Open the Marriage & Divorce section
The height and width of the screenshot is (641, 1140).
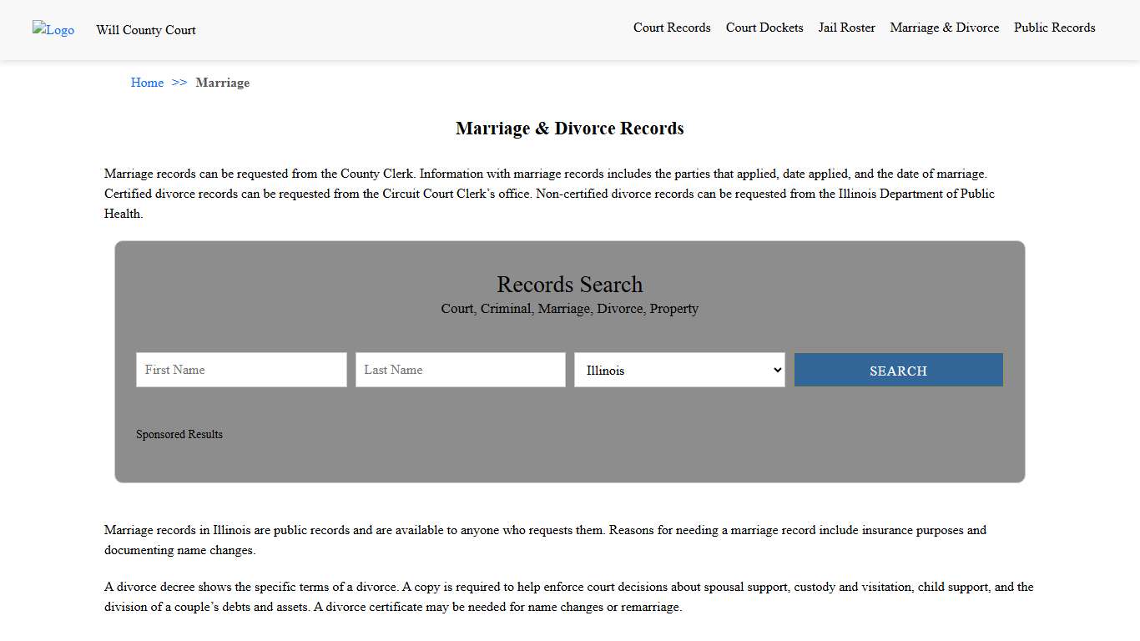click(x=944, y=28)
